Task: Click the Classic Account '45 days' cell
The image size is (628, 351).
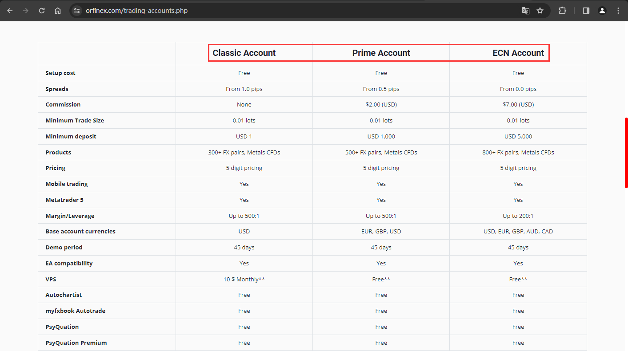Action: tap(244, 247)
